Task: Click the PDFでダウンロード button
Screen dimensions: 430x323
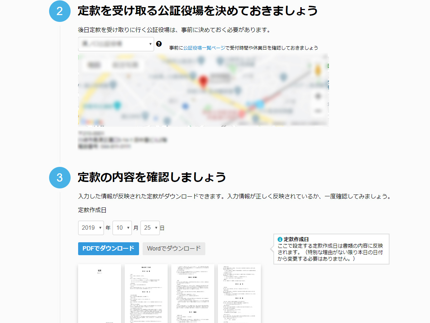Action: (108, 248)
